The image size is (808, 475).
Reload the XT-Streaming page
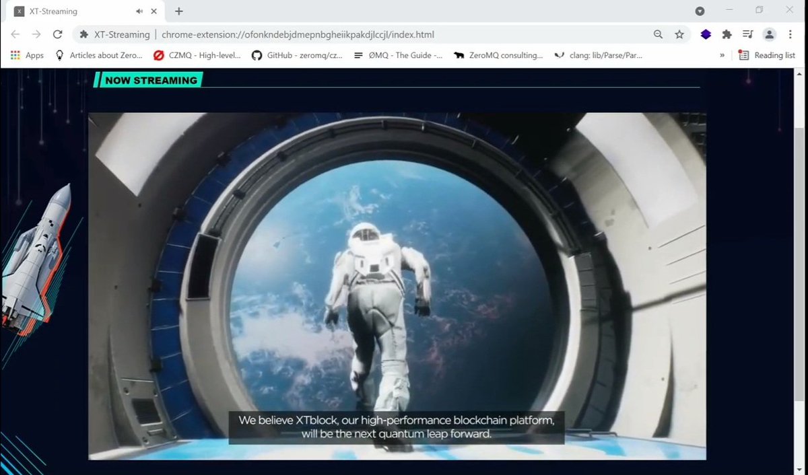click(58, 34)
